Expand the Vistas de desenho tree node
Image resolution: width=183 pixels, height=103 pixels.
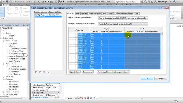point(3,92)
